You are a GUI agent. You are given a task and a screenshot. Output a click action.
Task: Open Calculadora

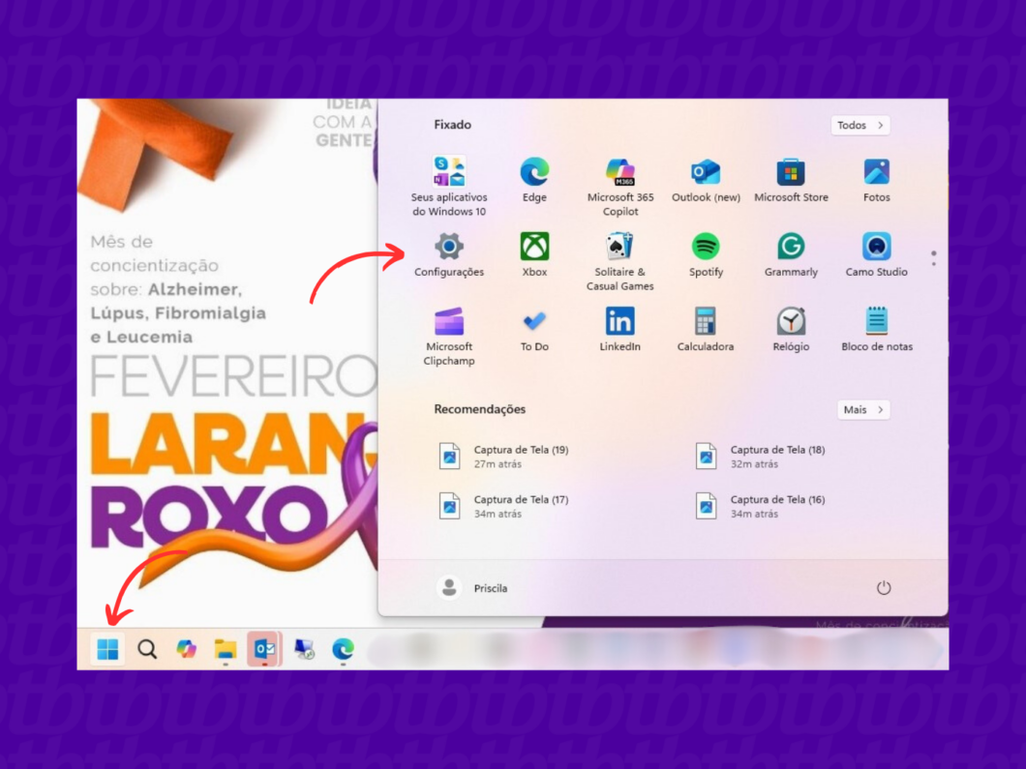706,322
